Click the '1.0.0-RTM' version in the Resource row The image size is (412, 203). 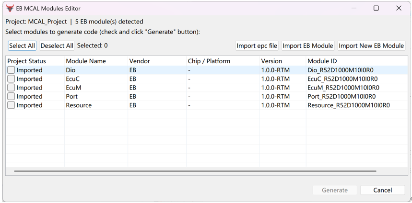[275, 105]
